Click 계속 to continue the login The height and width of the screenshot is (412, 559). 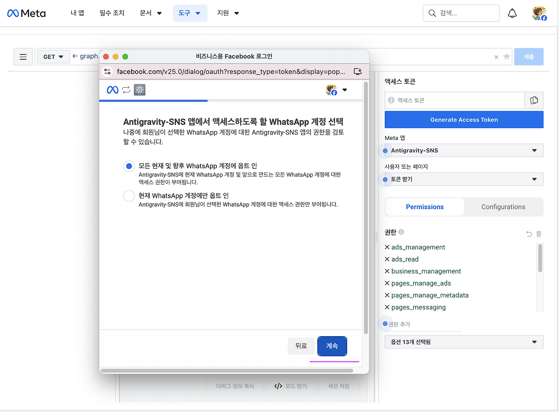[x=332, y=346]
